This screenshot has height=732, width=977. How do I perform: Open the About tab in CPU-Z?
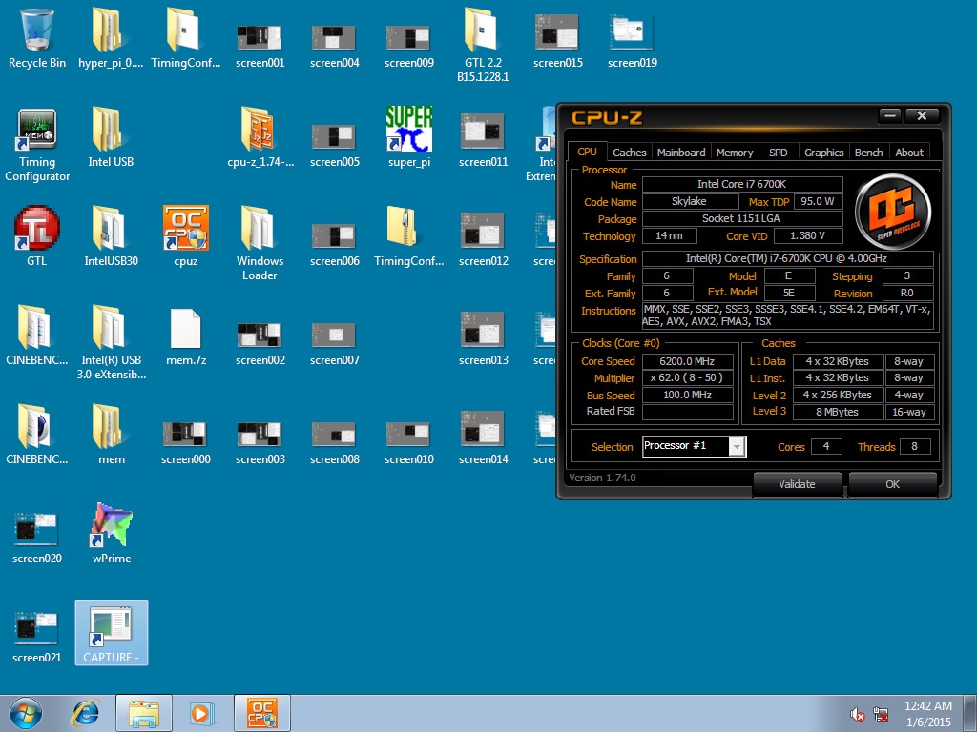(909, 152)
